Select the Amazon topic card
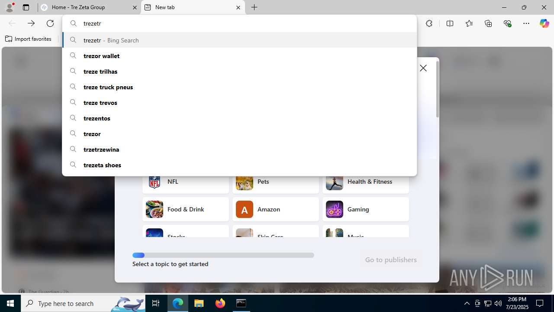 (276, 209)
